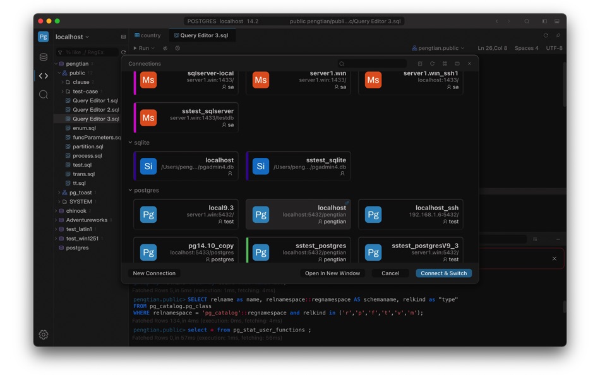Viewport: 600px width, 375px height.
Task: Click the window icon in Connections header
Action: 457,64
